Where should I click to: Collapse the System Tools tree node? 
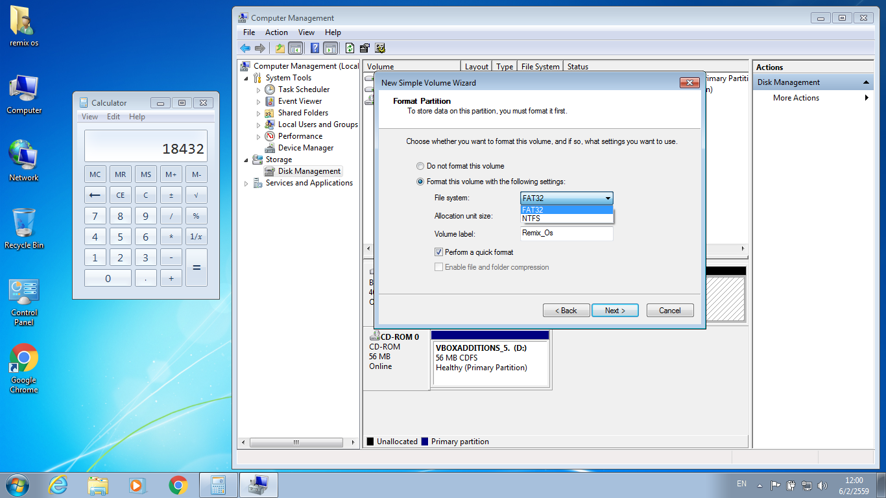tap(246, 78)
